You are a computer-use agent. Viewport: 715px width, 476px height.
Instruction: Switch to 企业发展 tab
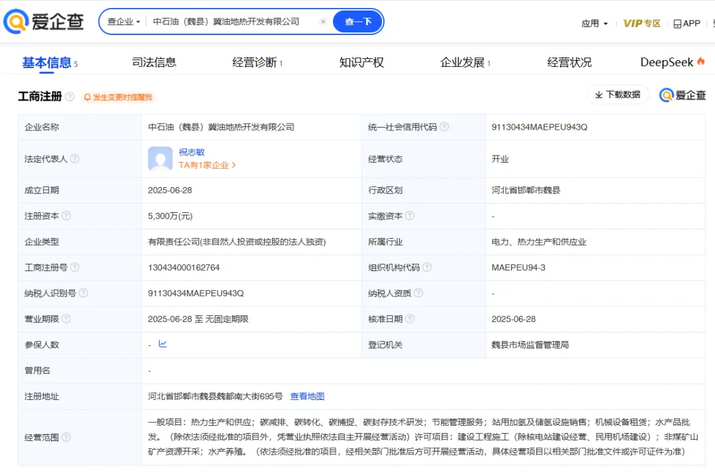pyautogui.click(x=465, y=62)
